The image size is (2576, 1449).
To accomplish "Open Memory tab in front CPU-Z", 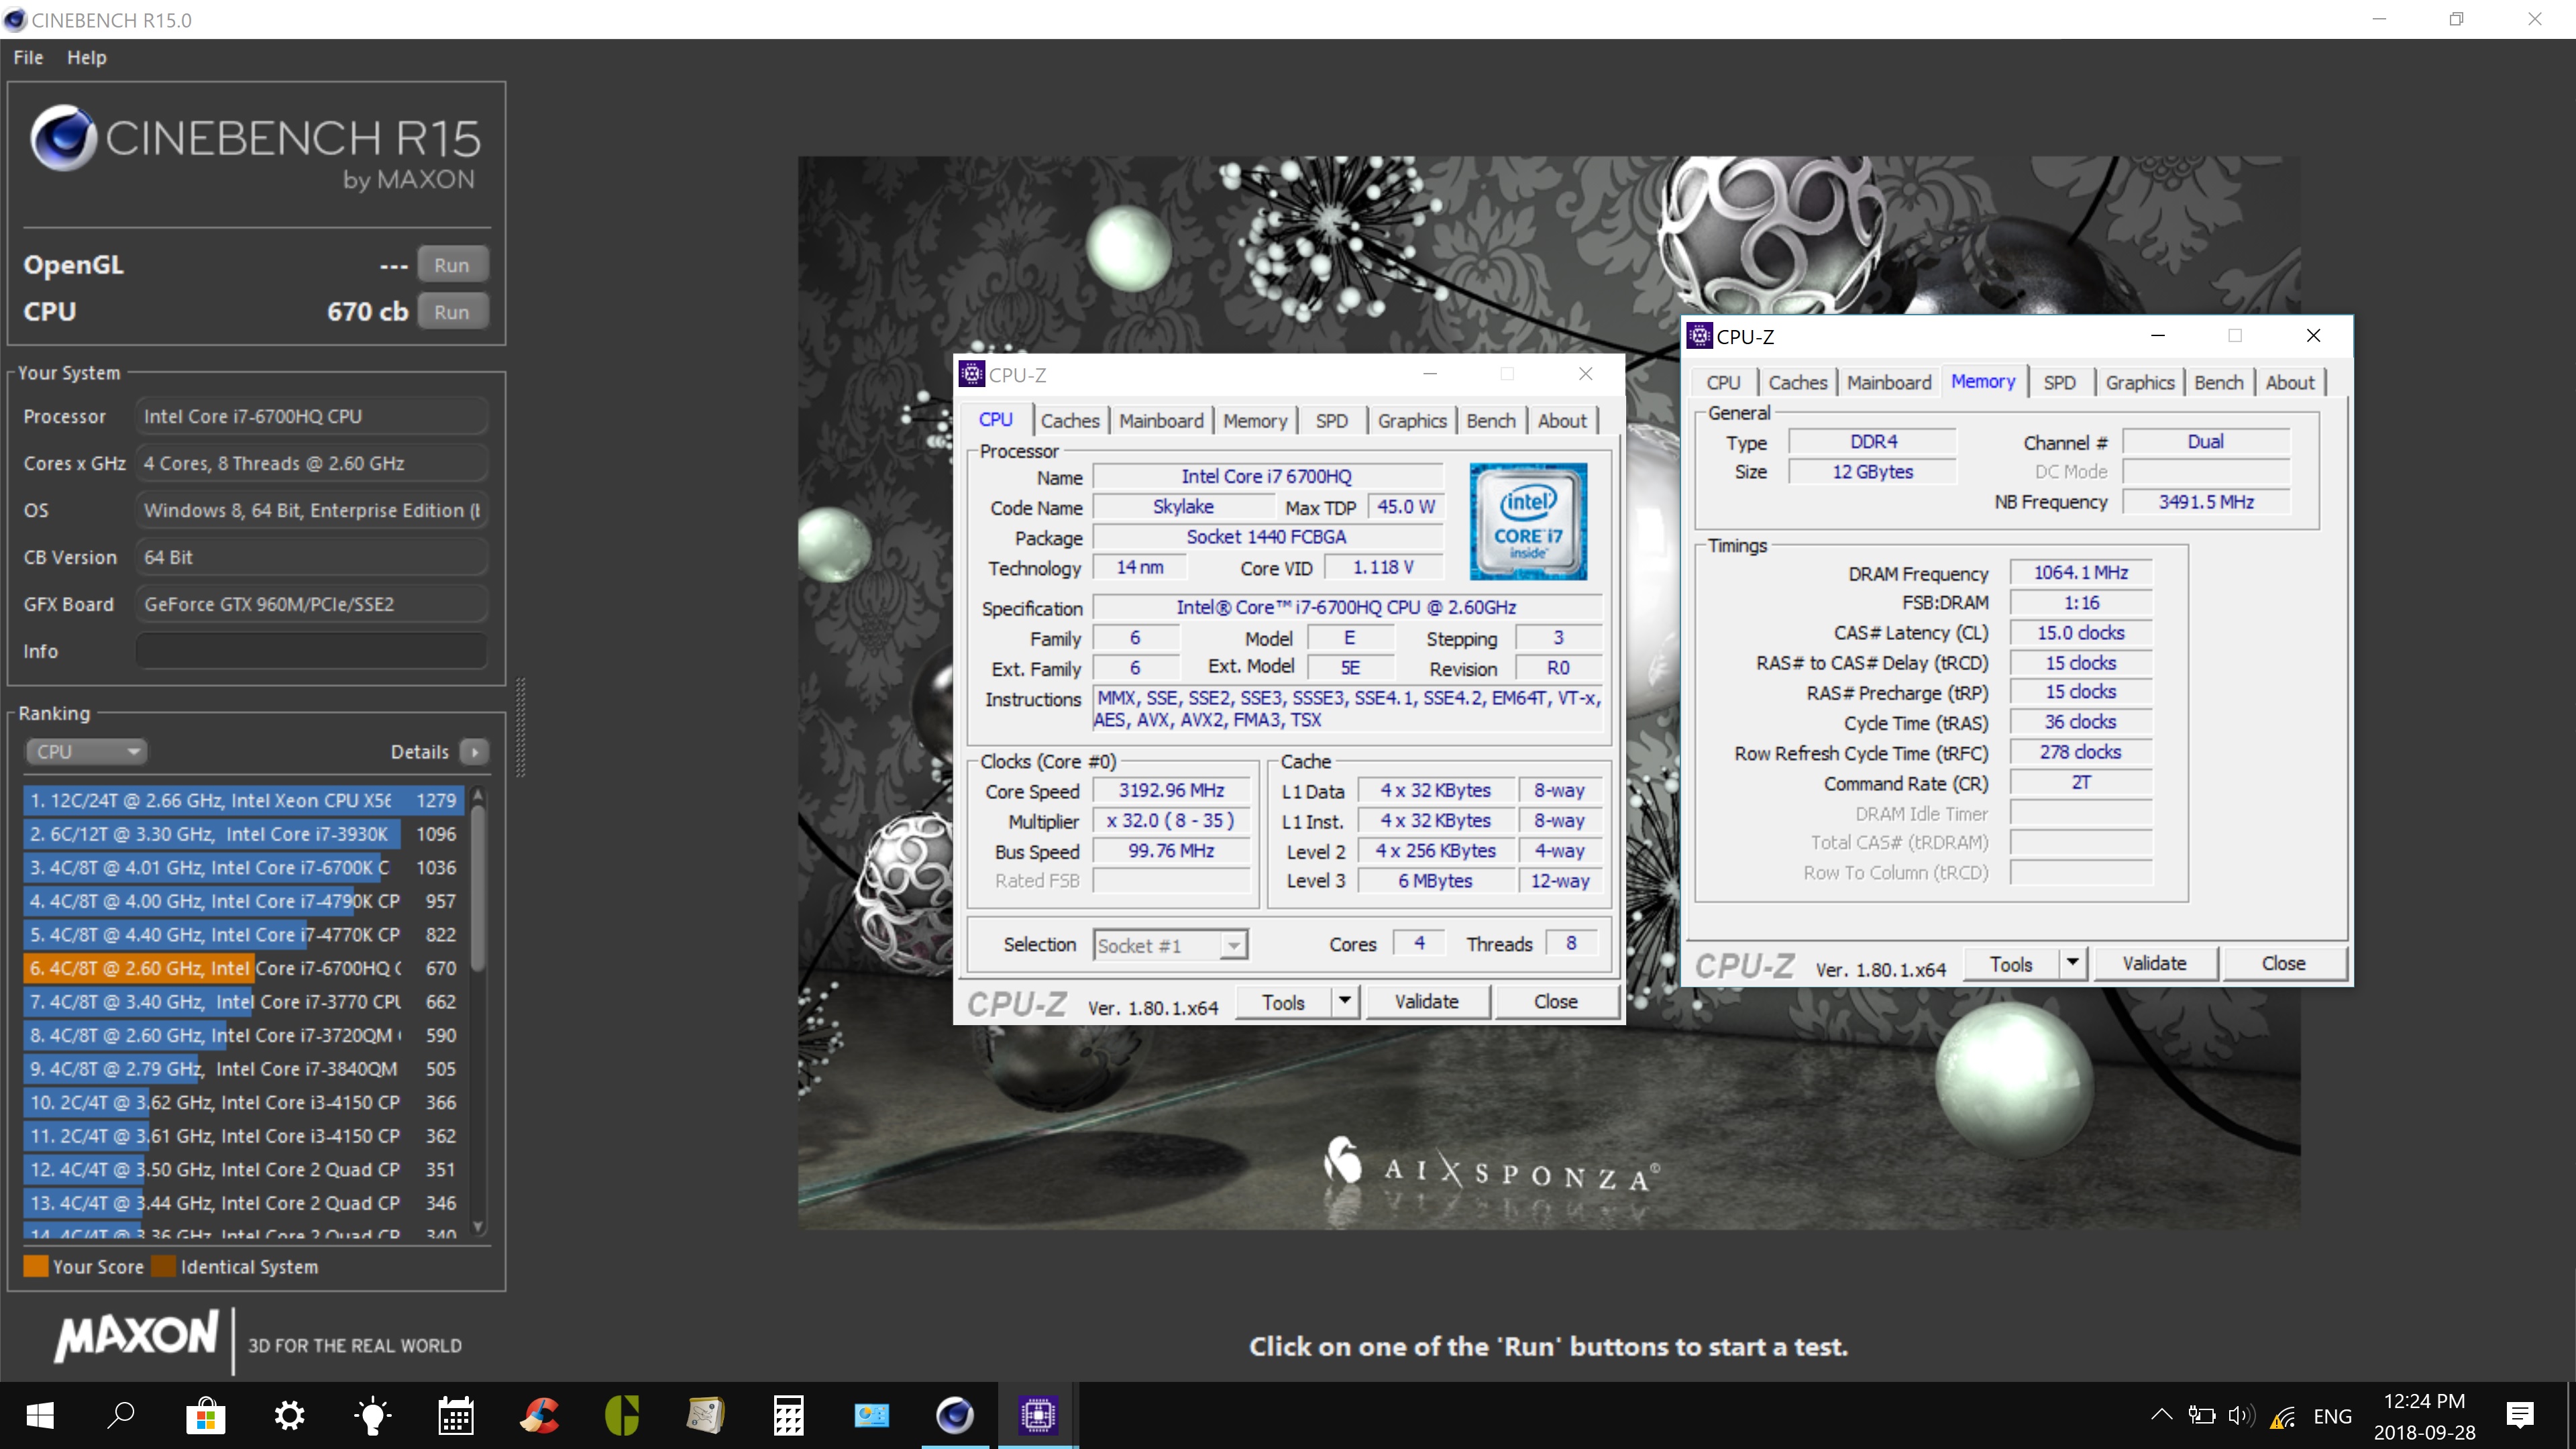I will (1255, 421).
